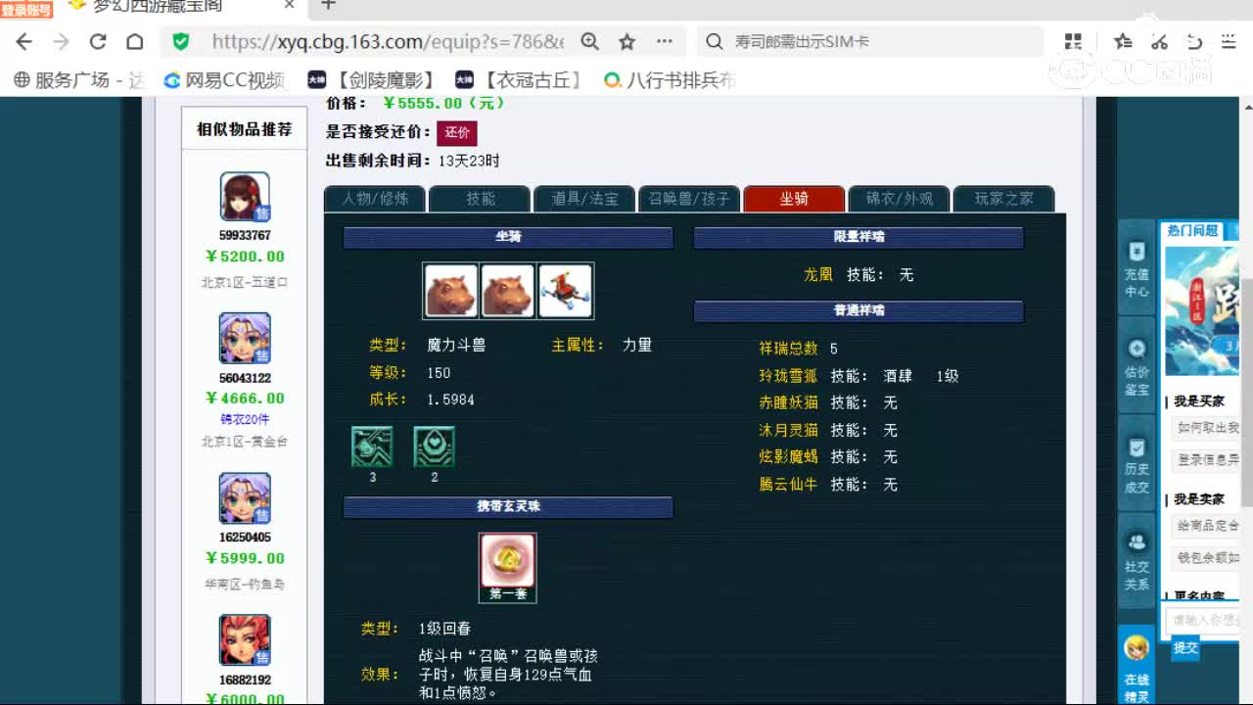Select the active 坐骑 tab
The height and width of the screenshot is (705, 1253).
coord(794,199)
